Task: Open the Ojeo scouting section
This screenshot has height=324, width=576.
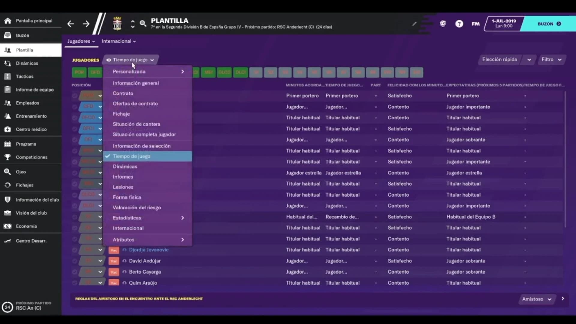Action: [20, 172]
